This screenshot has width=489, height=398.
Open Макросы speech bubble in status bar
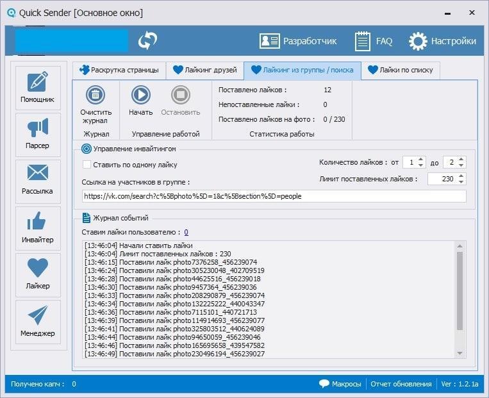[x=340, y=384]
